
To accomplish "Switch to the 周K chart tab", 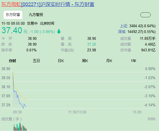I will pyautogui.click(x=85, y=61).
